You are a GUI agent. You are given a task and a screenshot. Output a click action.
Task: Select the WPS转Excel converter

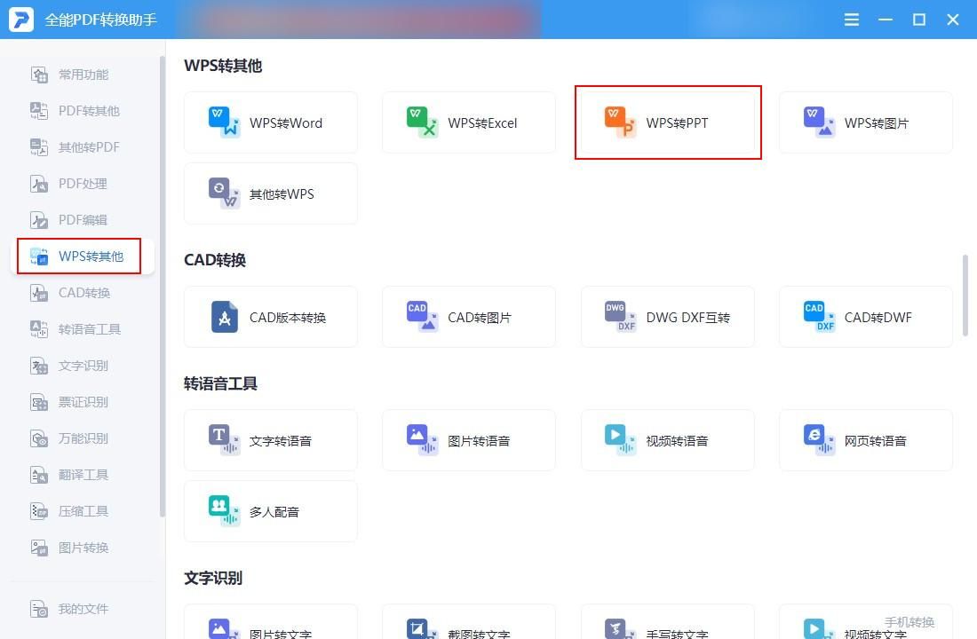[468, 122]
